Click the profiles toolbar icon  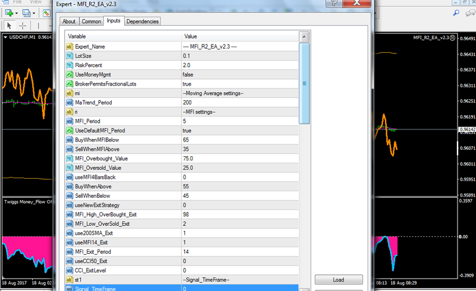coord(26,13)
